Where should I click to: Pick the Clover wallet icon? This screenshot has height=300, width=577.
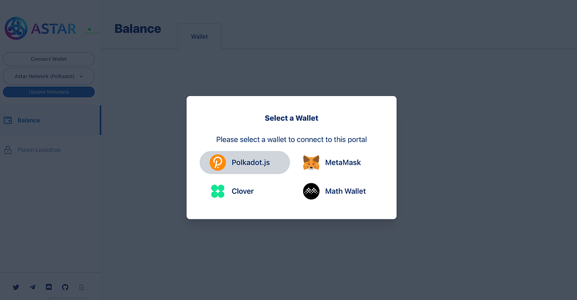click(218, 191)
